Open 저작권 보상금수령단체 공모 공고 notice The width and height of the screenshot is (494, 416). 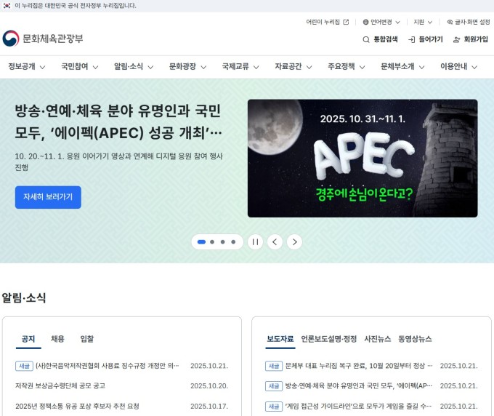pyautogui.click(x=60, y=385)
